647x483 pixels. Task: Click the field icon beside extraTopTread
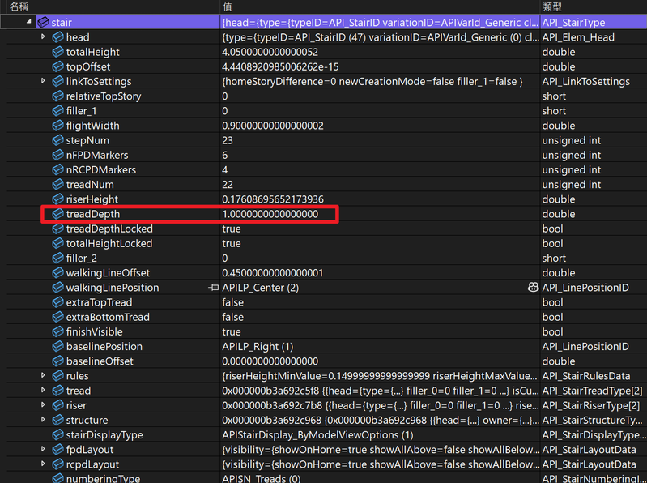57,302
